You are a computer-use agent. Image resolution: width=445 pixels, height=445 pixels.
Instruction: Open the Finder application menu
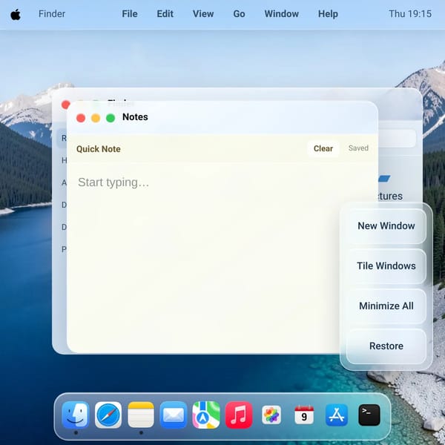coord(52,14)
